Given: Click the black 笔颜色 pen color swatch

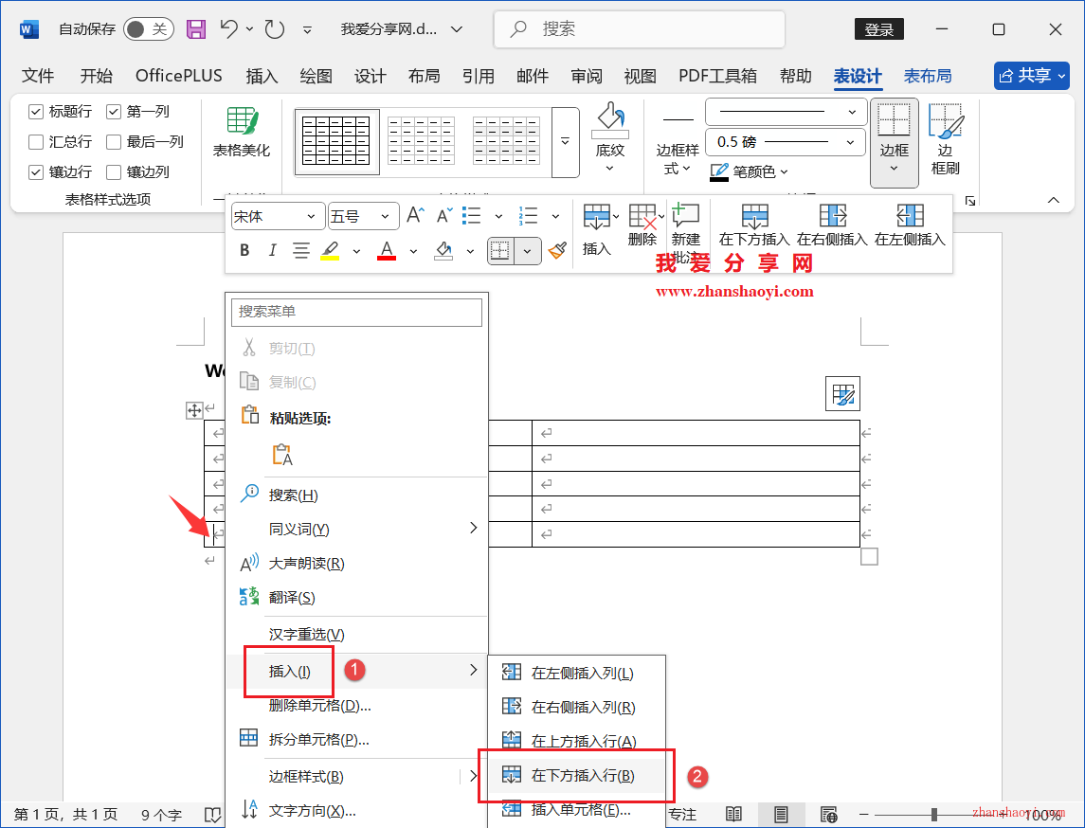Looking at the screenshot, I should point(719,171).
